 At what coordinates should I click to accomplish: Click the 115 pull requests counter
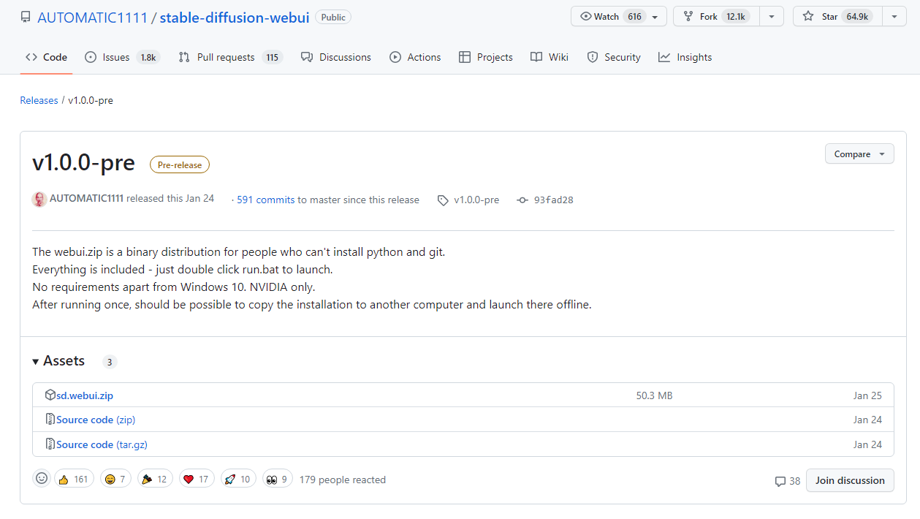[273, 58]
